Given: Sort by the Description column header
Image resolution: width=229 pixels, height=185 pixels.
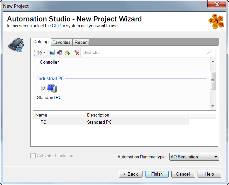Looking at the screenshot, I should pyautogui.click(x=137, y=115).
